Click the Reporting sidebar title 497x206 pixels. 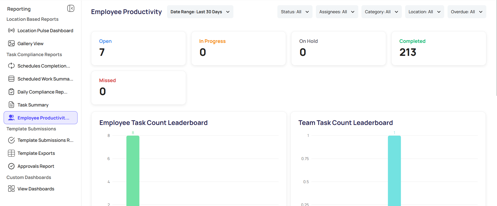tap(19, 9)
